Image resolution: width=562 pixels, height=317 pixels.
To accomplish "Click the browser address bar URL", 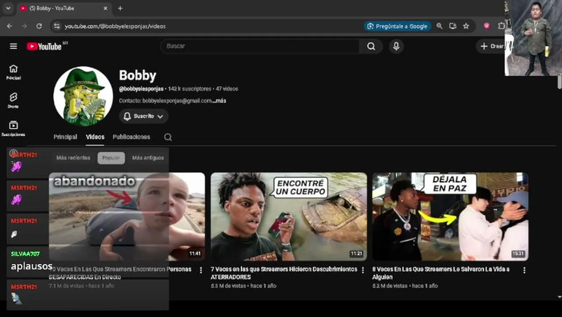I will pos(115,26).
